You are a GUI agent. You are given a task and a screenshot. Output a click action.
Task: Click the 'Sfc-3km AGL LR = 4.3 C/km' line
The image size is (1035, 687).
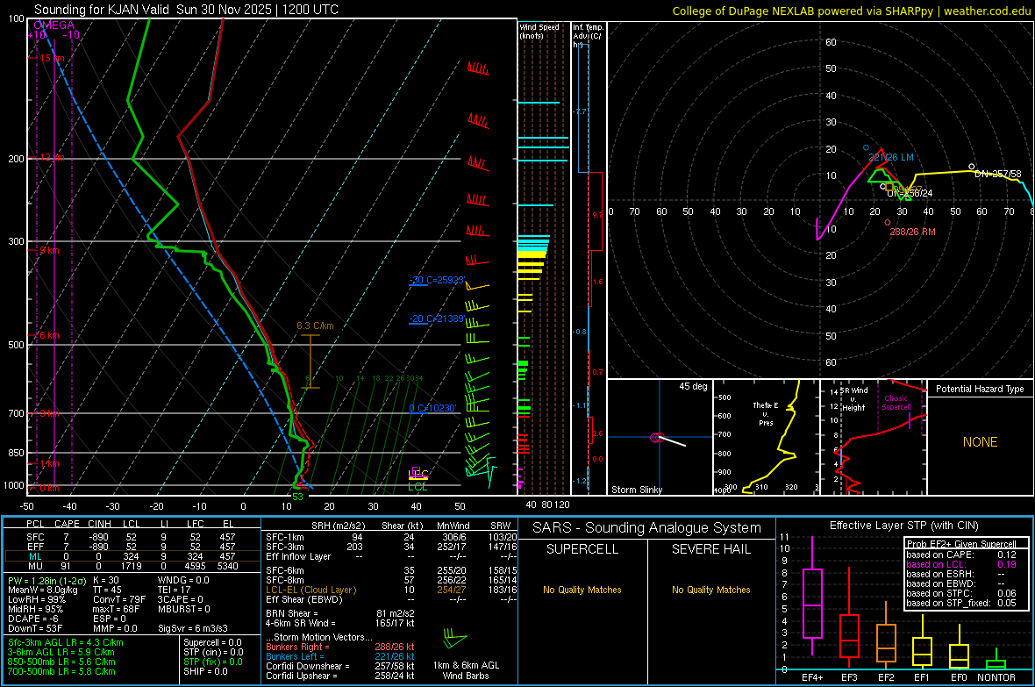click(66, 643)
